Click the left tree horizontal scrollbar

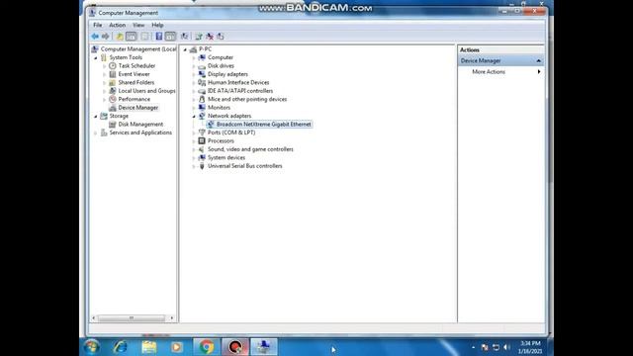point(133,318)
